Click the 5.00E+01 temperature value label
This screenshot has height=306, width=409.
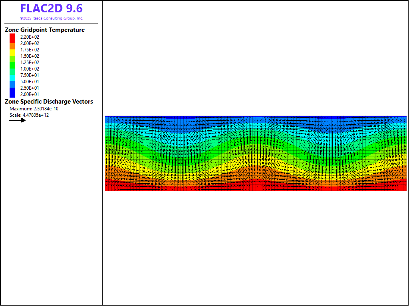30,82
